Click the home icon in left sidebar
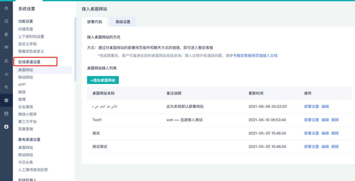 coord(6,8)
